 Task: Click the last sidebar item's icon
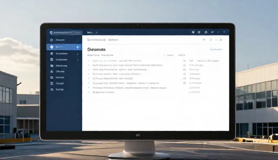(x=52, y=90)
